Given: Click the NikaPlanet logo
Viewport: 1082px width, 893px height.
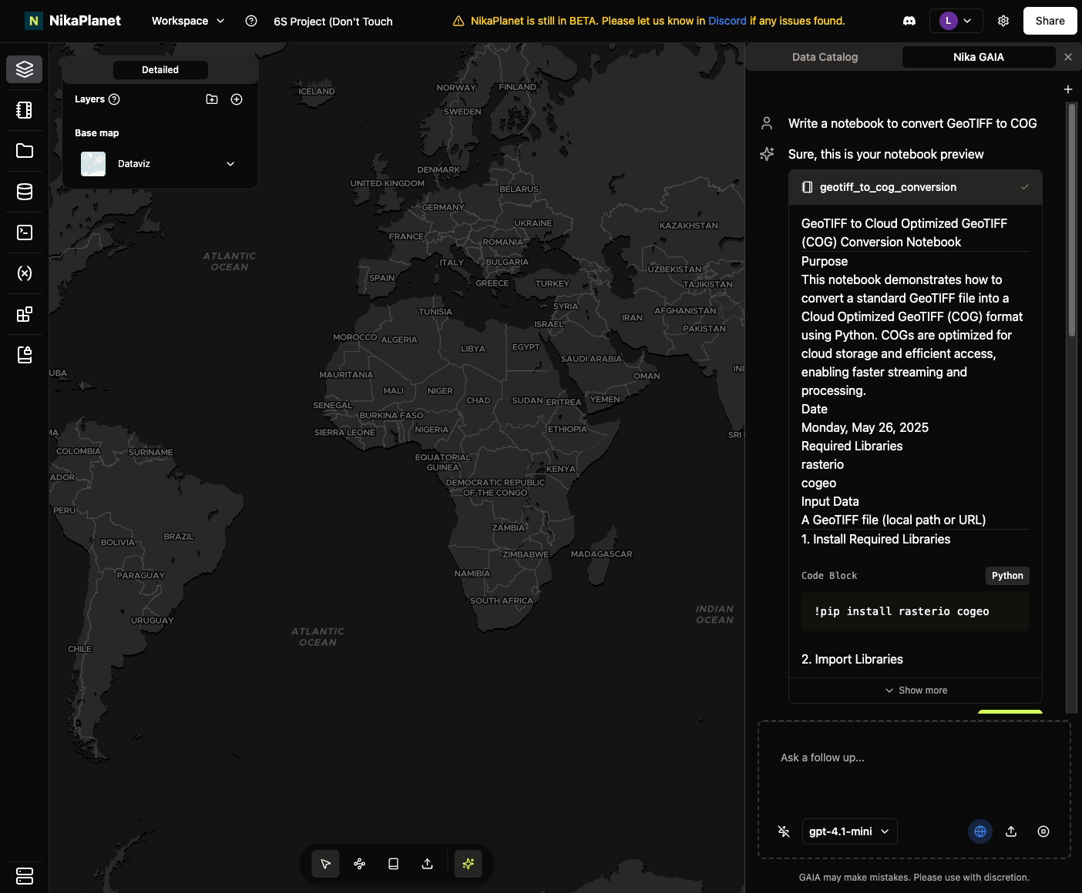Looking at the screenshot, I should tap(72, 21).
